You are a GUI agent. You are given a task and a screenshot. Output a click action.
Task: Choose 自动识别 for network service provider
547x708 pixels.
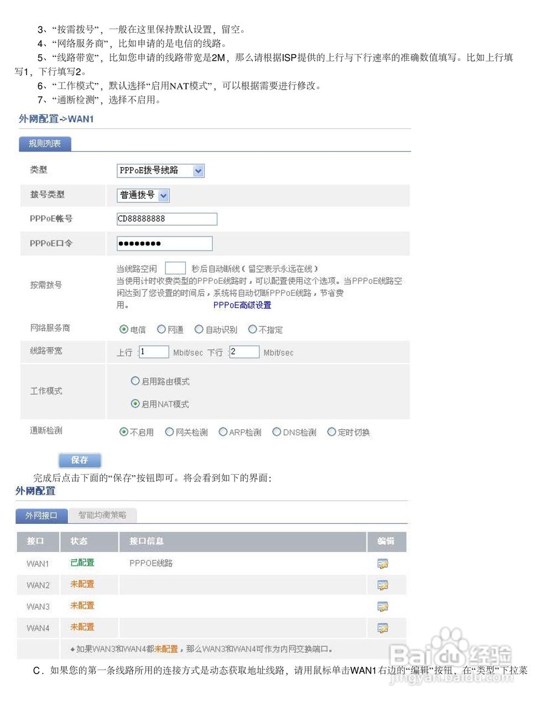(x=199, y=329)
